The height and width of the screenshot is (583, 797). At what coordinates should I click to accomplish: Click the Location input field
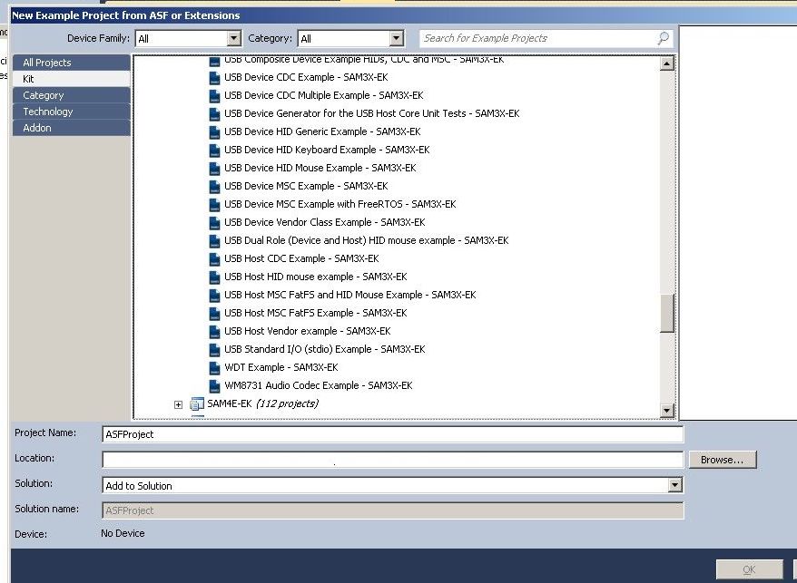[x=392, y=460]
